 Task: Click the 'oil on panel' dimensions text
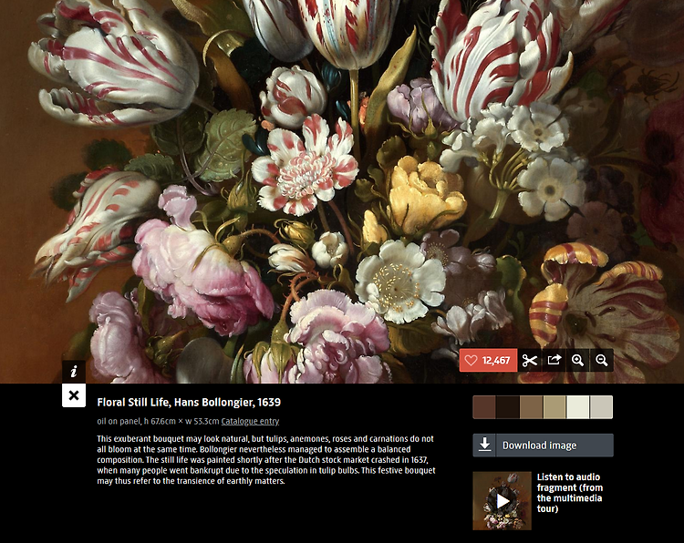tap(159, 421)
